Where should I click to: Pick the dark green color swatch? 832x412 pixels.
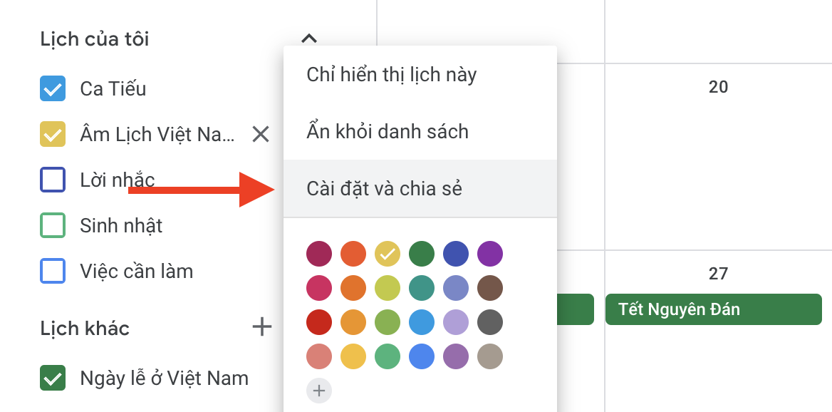pyautogui.click(x=422, y=253)
